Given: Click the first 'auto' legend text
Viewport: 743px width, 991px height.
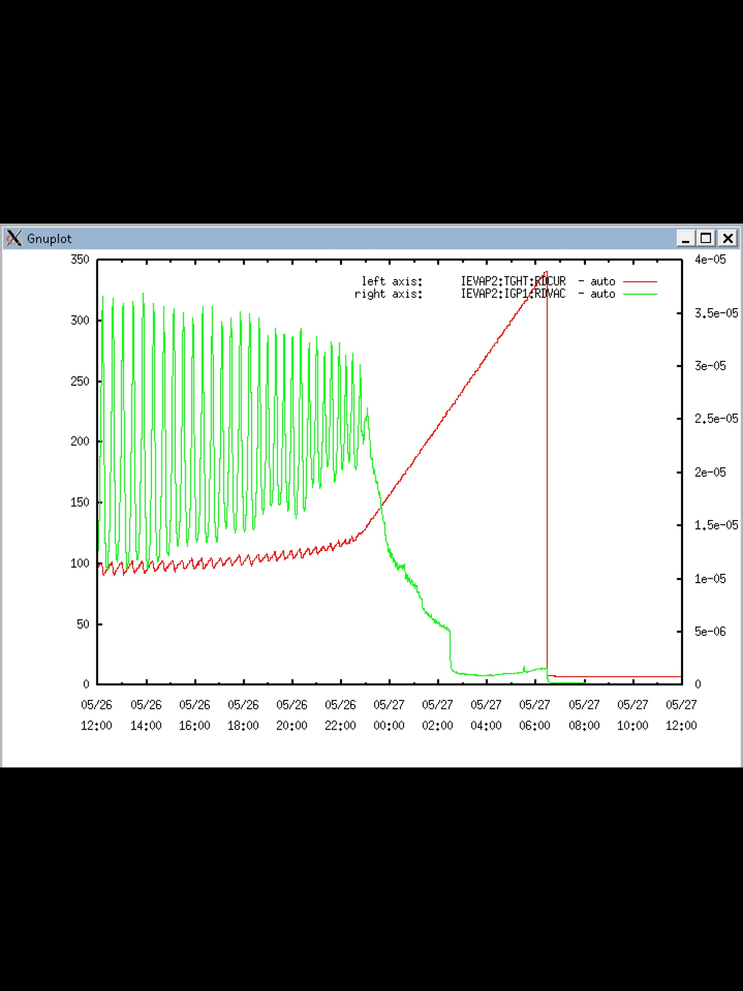Looking at the screenshot, I should tap(603, 282).
